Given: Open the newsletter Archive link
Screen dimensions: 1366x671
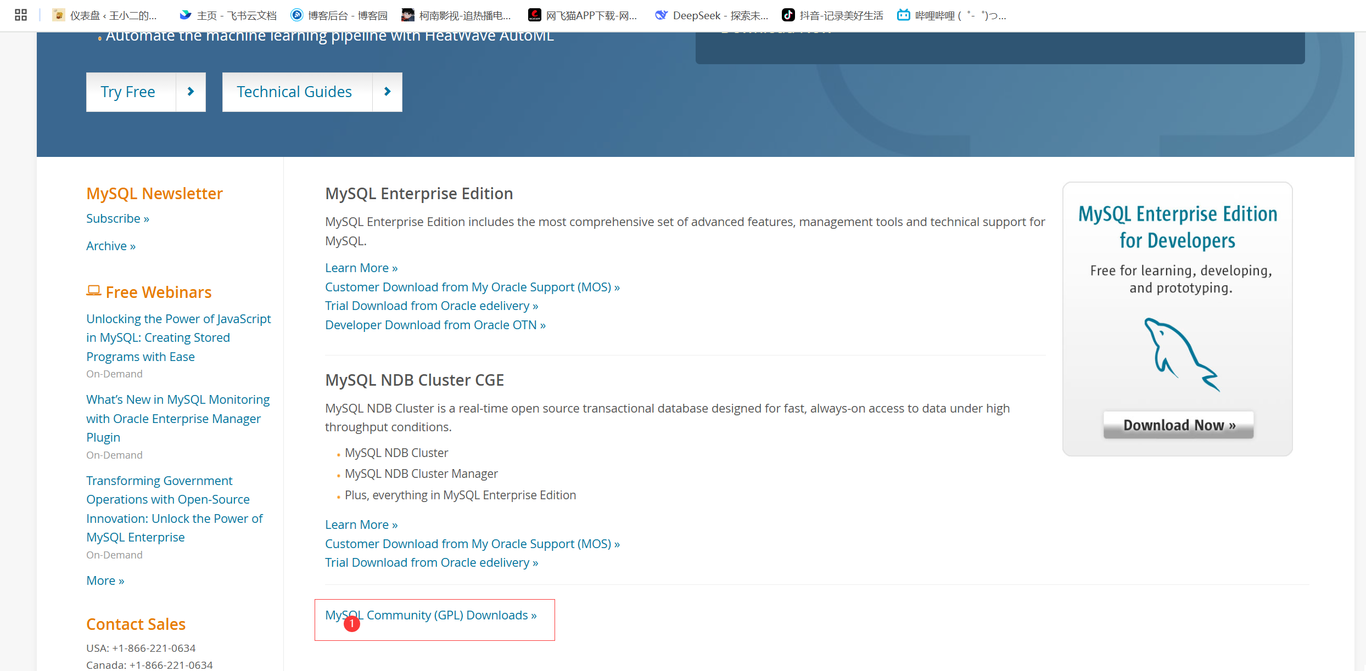Looking at the screenshot, I should click(x=110, y=246).
